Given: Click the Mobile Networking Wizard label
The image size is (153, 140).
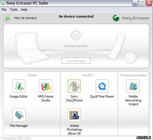Looking at the screenshot, I should tap(133, 100).
